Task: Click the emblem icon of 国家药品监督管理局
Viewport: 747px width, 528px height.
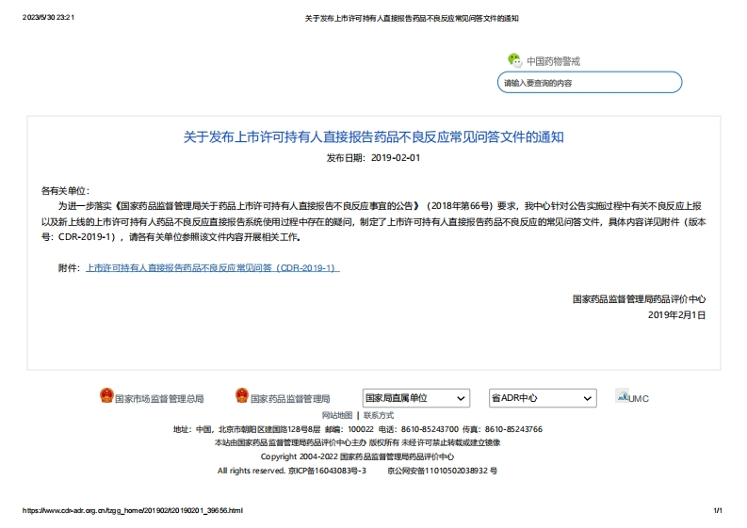Action: click(242, 395)
